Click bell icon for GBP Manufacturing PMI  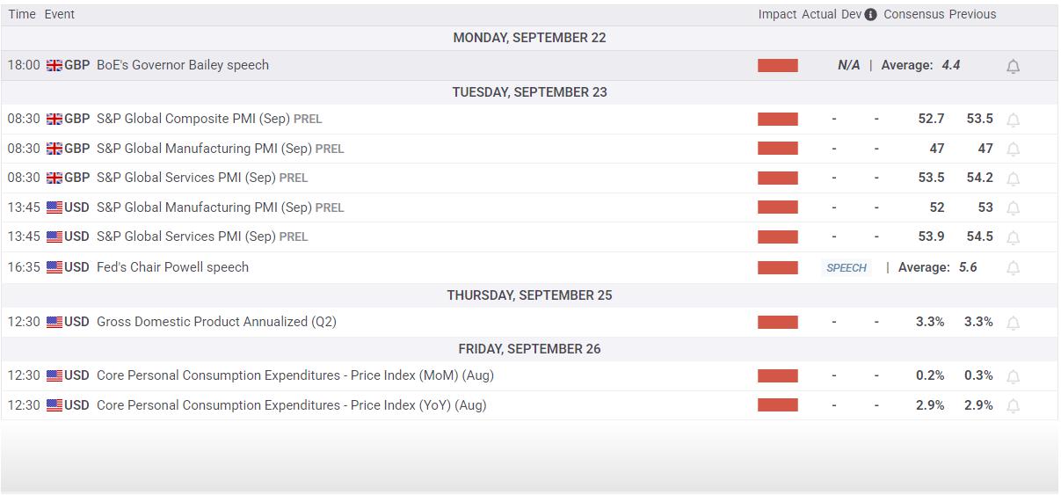[1013, 149]
